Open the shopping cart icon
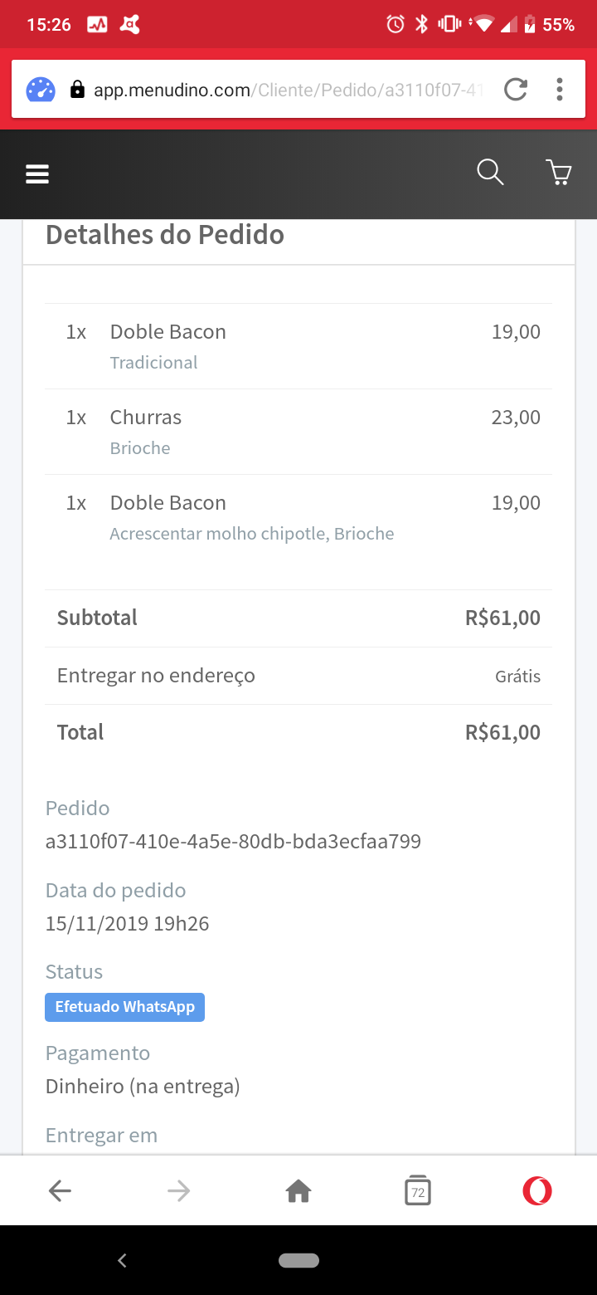This screenshot has height=1295, width=597. [x=560, y=173]
